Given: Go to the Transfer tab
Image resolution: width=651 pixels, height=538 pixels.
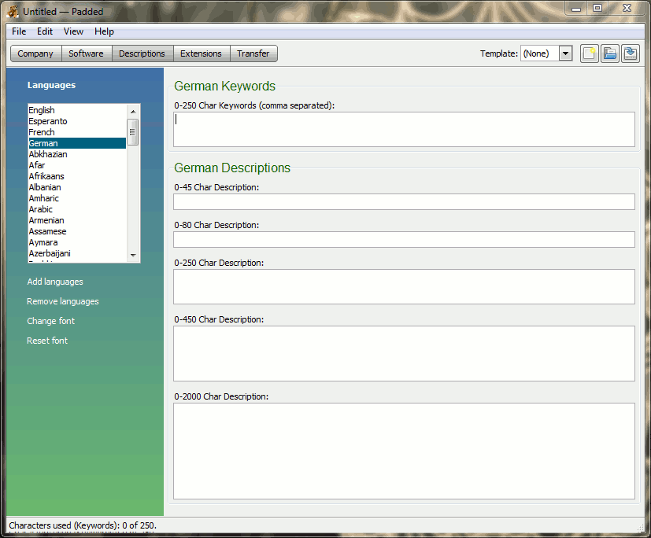Looking at the screenshot, I should pos(253,53).
